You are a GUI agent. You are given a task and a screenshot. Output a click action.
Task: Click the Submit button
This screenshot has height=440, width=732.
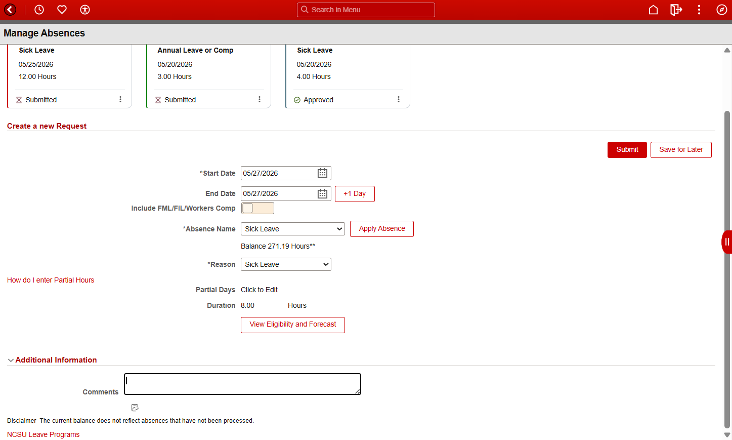tap(627, 150)
